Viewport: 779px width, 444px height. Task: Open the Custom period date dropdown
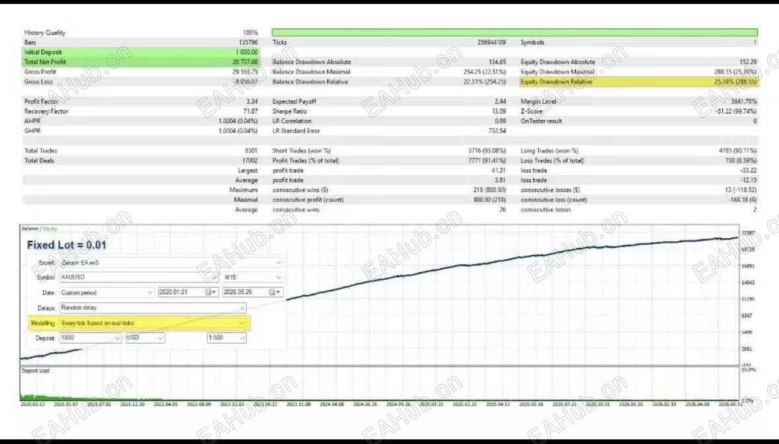click(x=149, y=293)
